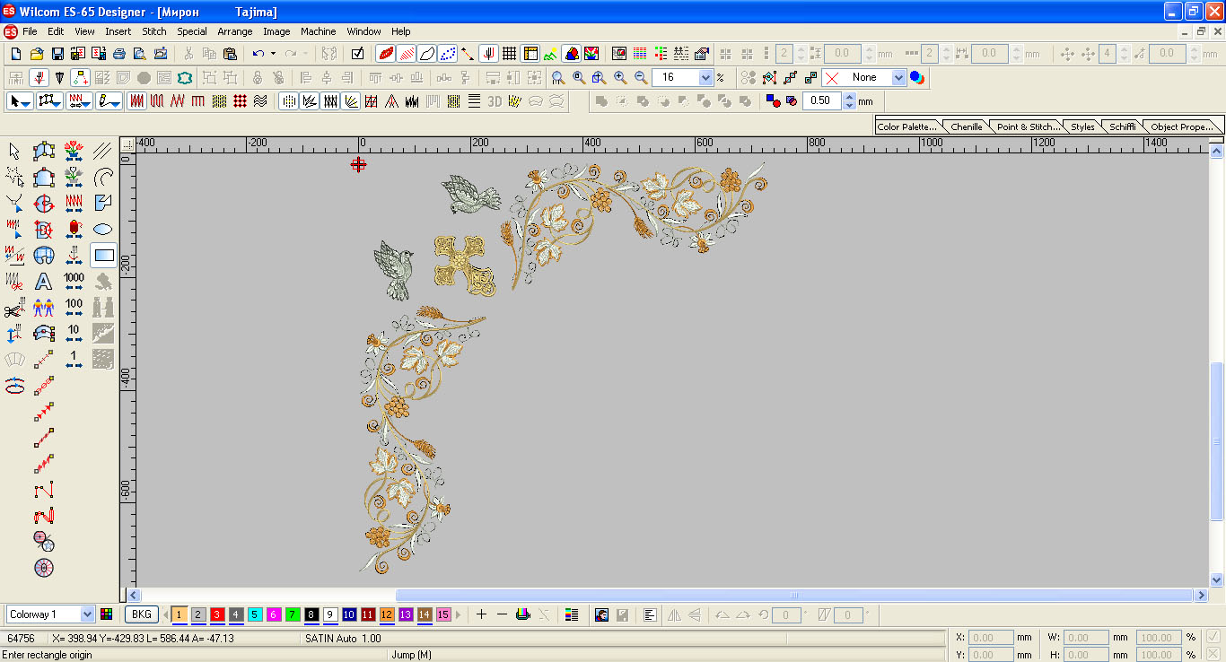Select the arrow Select Object tool in left toolbox
The width and height of the screenshot is (1226, 662).
[14, 151]
